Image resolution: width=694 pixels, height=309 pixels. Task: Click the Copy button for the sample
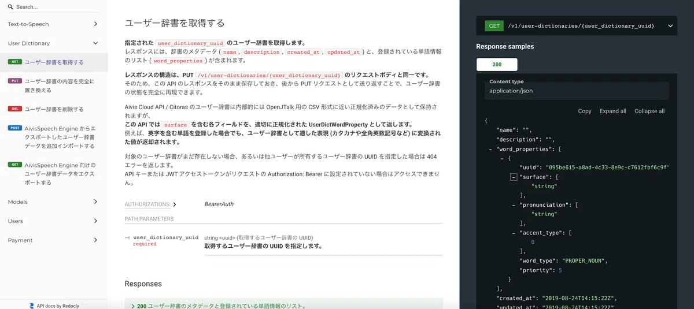point(585,111)
